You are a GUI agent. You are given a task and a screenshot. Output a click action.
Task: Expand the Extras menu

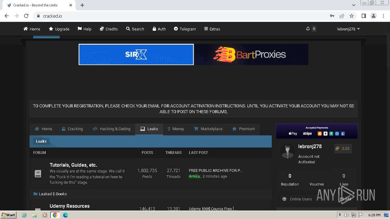coord(212,29)
